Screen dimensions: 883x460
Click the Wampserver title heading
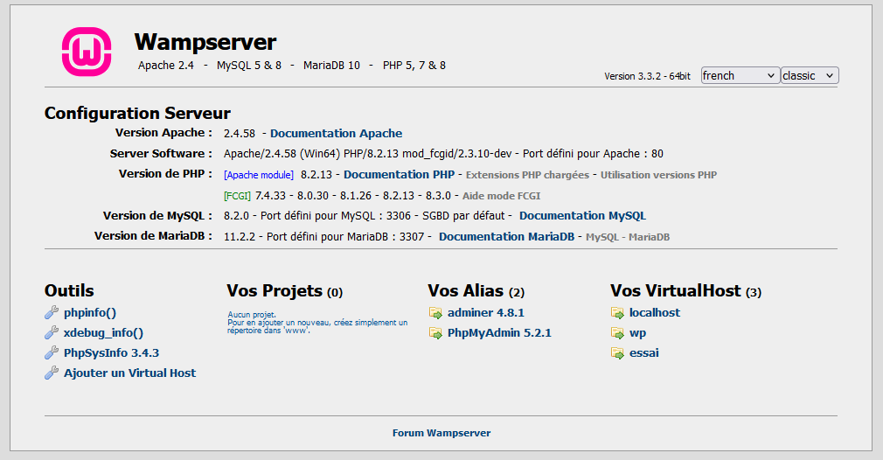pos(205,42)
